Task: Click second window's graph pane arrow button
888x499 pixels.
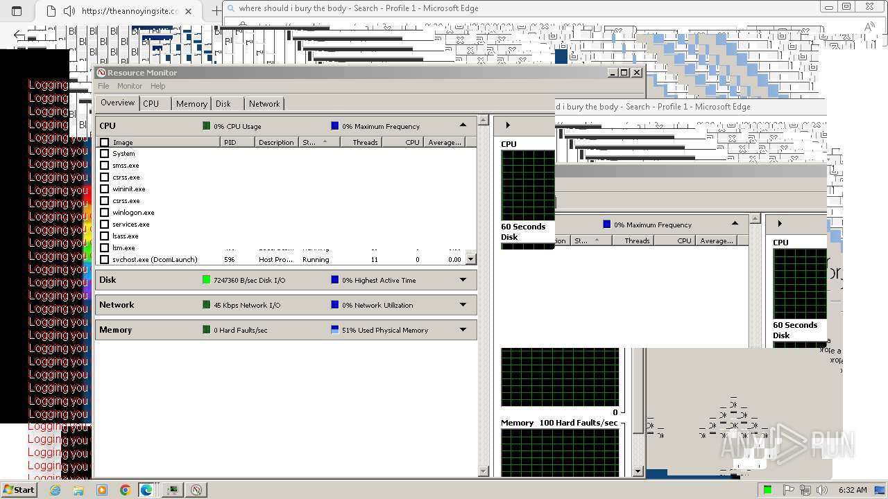Action: pyautogui.click(x=780, y=224)
